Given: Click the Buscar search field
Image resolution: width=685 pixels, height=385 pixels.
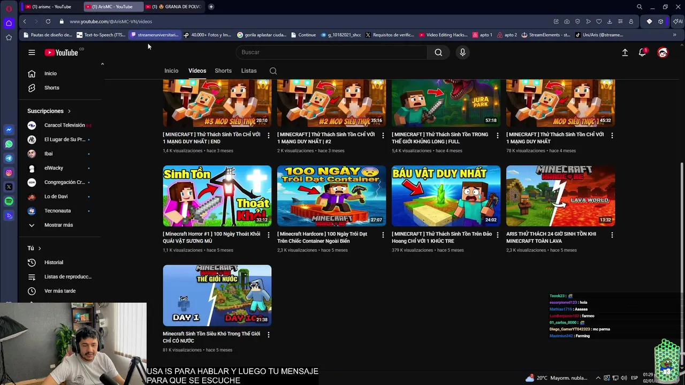Looking at the screenshot, I should click(x=332, y=52).
